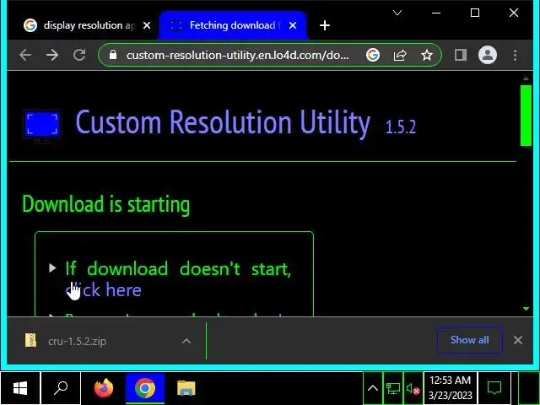Share this page using the share icon
The height and width of the screenshot is (405, 540).
pyautogui.click(x=400, y=55)
